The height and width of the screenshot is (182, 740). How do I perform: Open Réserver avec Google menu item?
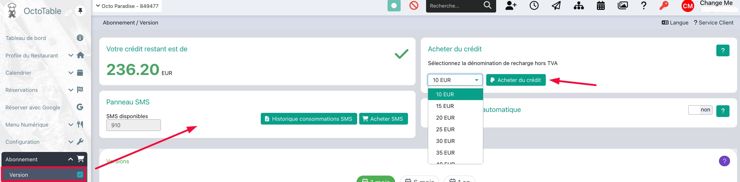pyautogui.click(x=33, y=108)
